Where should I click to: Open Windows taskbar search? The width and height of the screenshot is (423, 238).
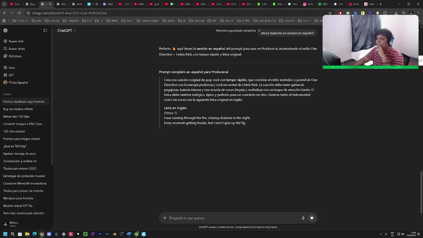pos(13,234)
